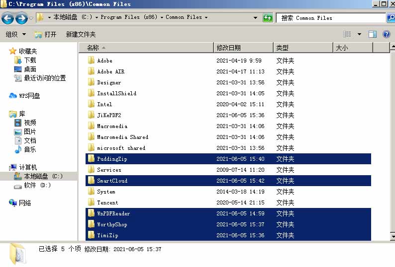Viewport: 395px width, 267px height.
Task: Toggle the preview pane icon
Action: click(x=373, y=34)
